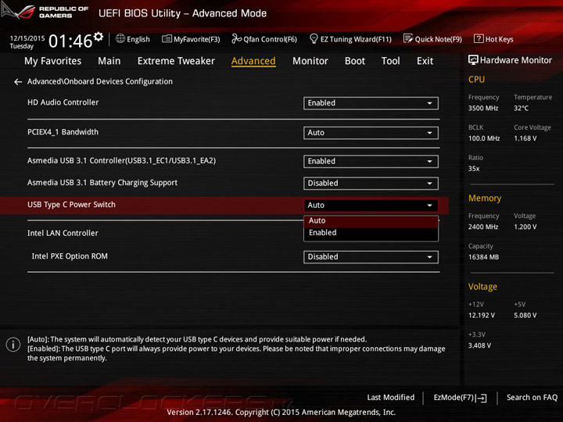Click Core Voltage value 1.168 V
Viewport: 563px width, 422px height.
pos(525,138)
